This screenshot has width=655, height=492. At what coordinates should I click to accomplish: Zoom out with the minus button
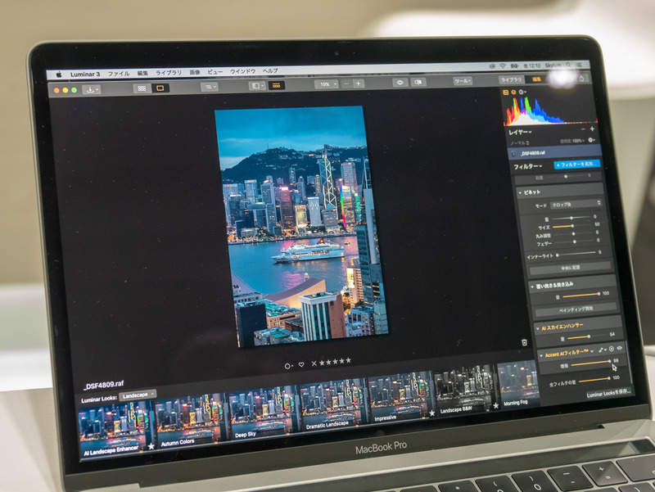tap(346, 84)
